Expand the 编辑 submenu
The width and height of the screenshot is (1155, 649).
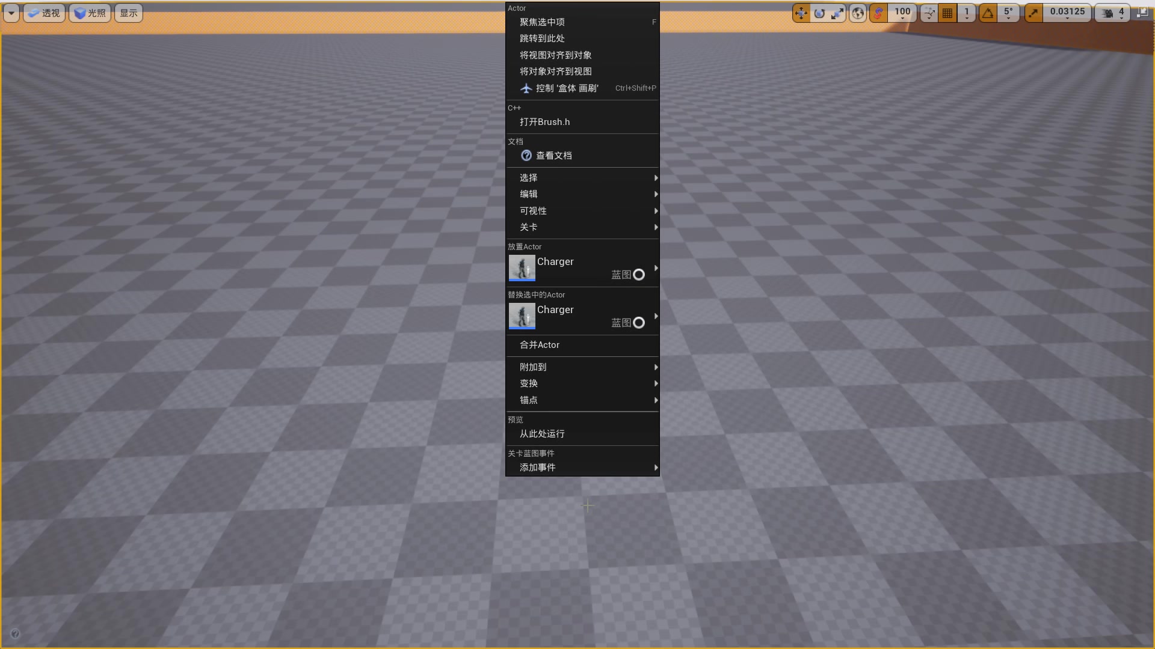pos(582,194)
